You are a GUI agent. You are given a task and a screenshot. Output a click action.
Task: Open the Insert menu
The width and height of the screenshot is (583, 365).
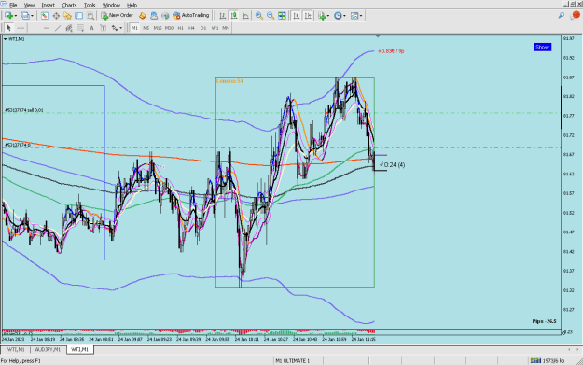pos(48,6)
